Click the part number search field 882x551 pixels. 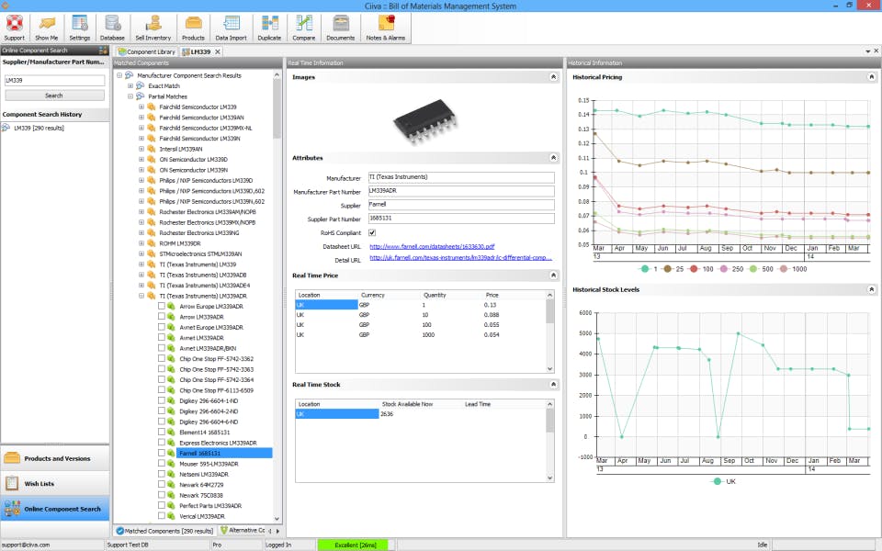pos(54,81)
